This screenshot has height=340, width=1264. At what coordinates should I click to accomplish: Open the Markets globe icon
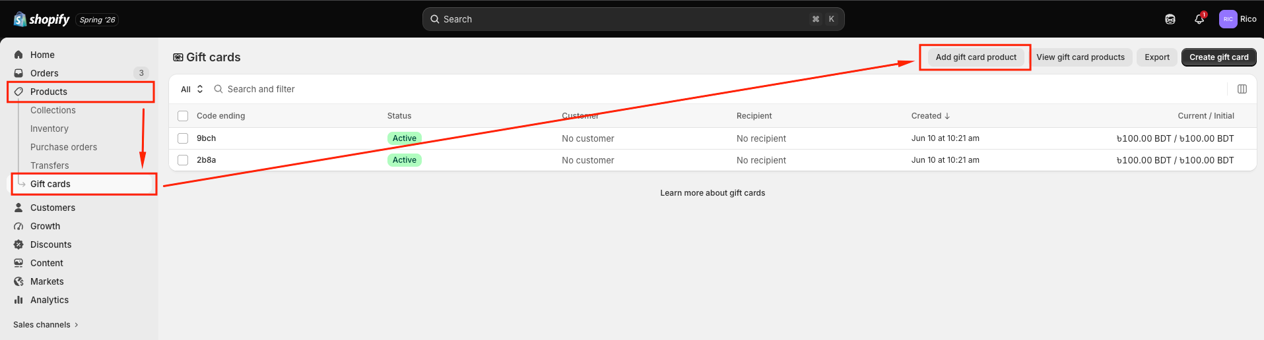18,281
